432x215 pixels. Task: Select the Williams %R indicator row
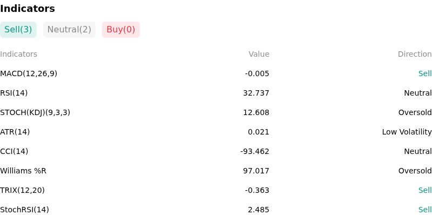pos(216,171)
